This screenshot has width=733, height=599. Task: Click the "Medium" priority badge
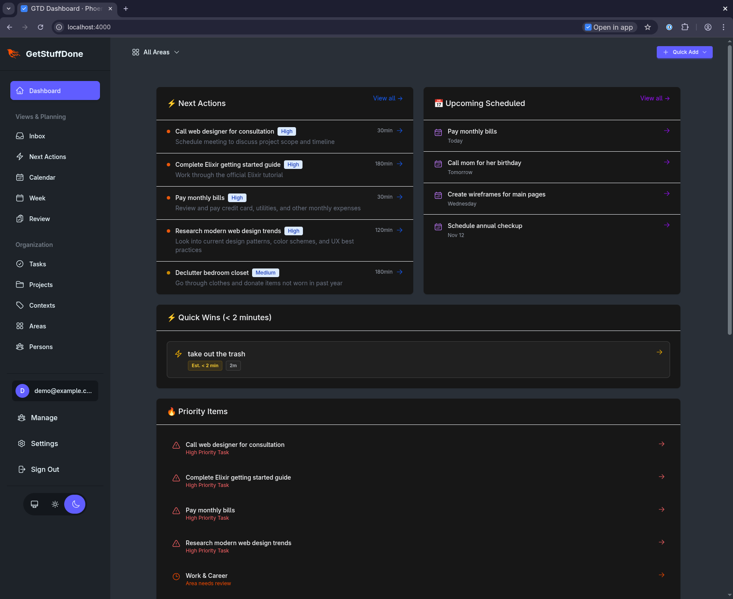(x=265, y=273)
